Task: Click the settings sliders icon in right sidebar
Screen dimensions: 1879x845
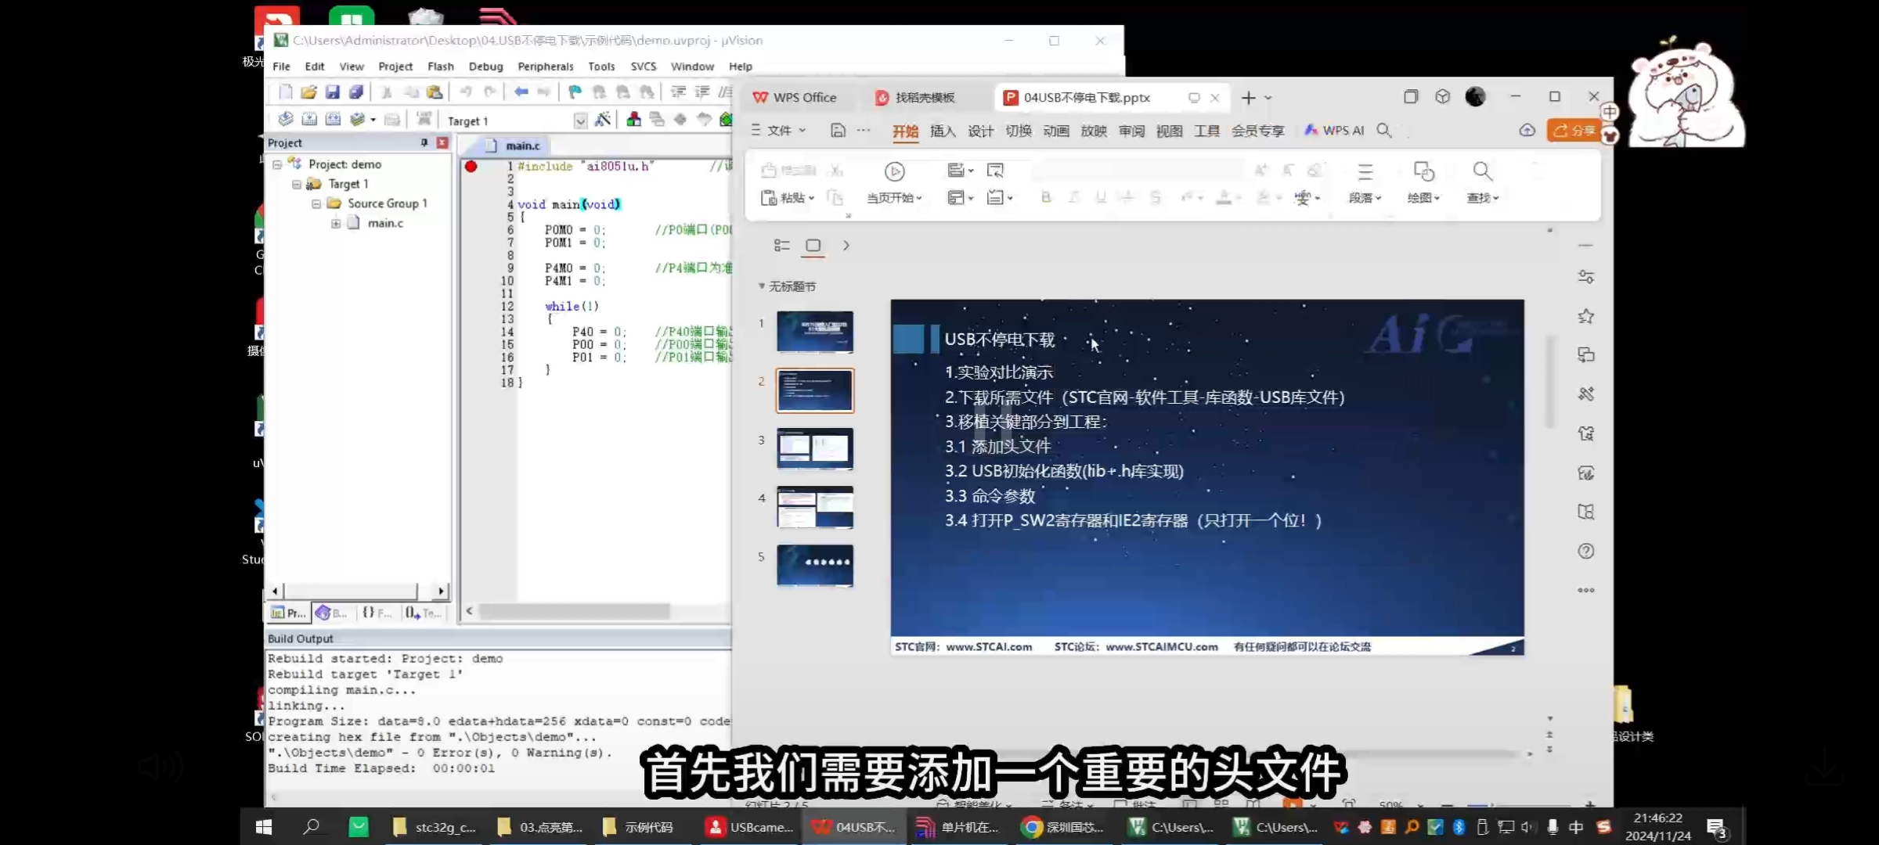Action: tap(1585, 277)
